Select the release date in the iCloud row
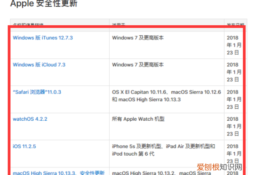Screen dimensions: 253x175 click(234, 72)
